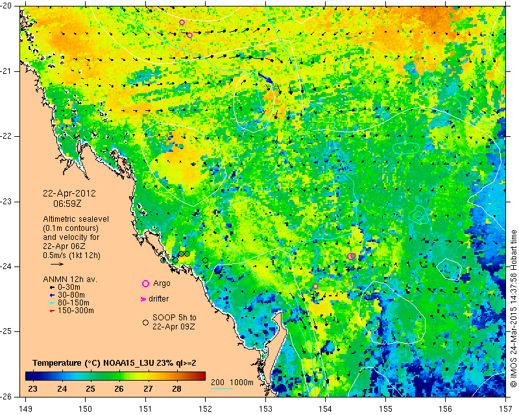Viewport: 519px width, 415px height.
Task: Click the longitude axis label 157
Action: coord(506,409)
